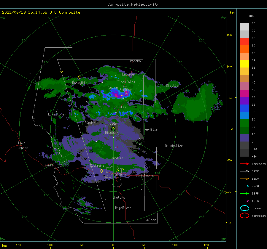Click the red 'forecast' ellipse legend icon
Screen dimensions: 267x249
[244, 216]
